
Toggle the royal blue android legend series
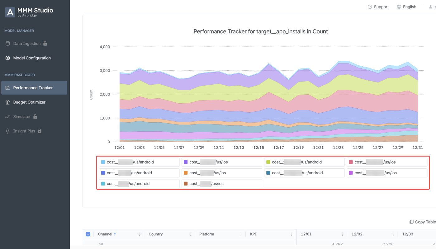point(139,173)
